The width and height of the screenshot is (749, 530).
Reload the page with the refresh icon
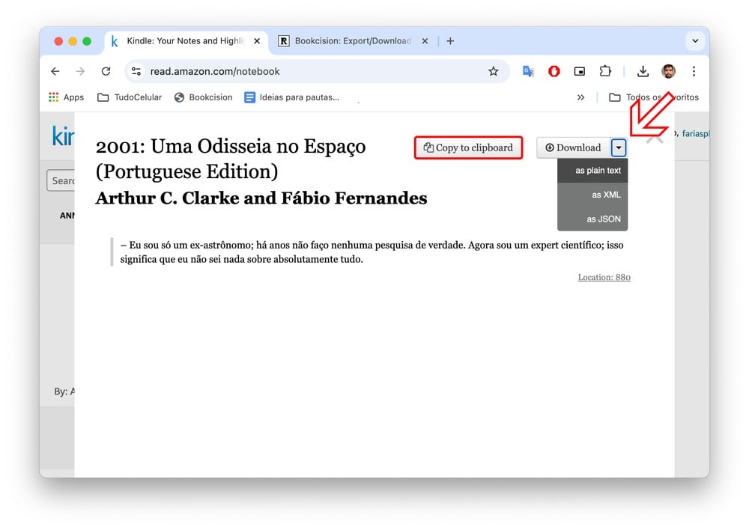tap(106, 71)
